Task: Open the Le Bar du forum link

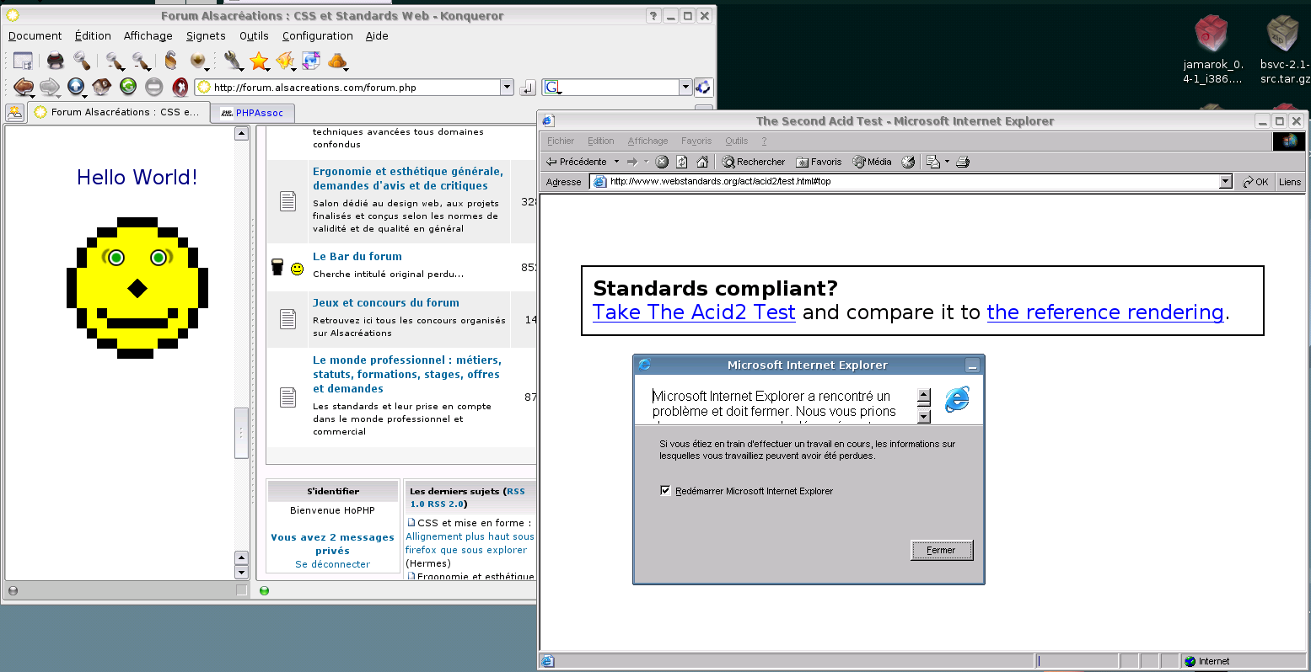Action: (357, 256)
